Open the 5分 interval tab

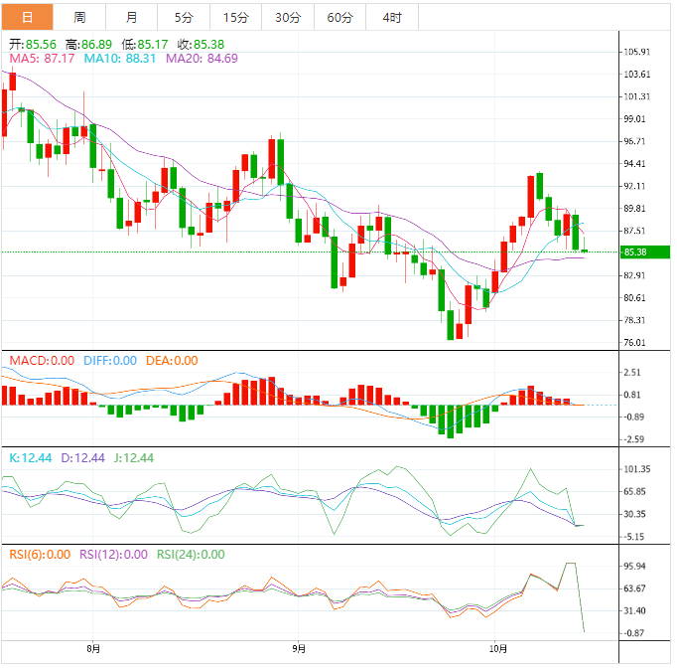pyautogui.click(x=184, y=17)
